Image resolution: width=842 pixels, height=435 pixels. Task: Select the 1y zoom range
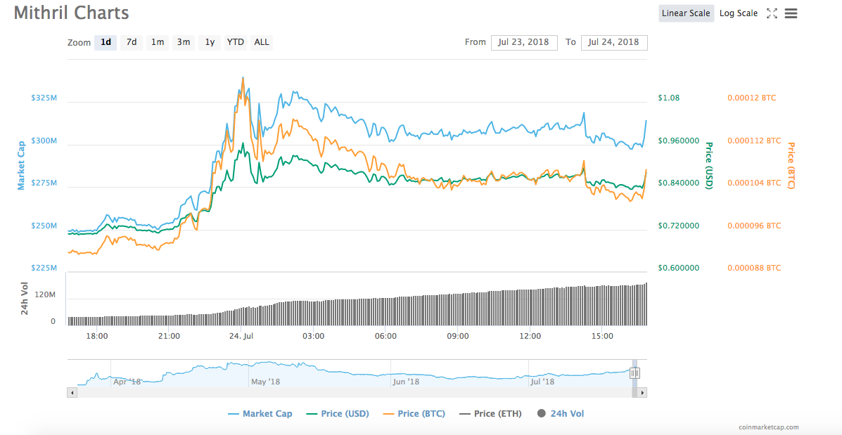click(x=210, y=42)
